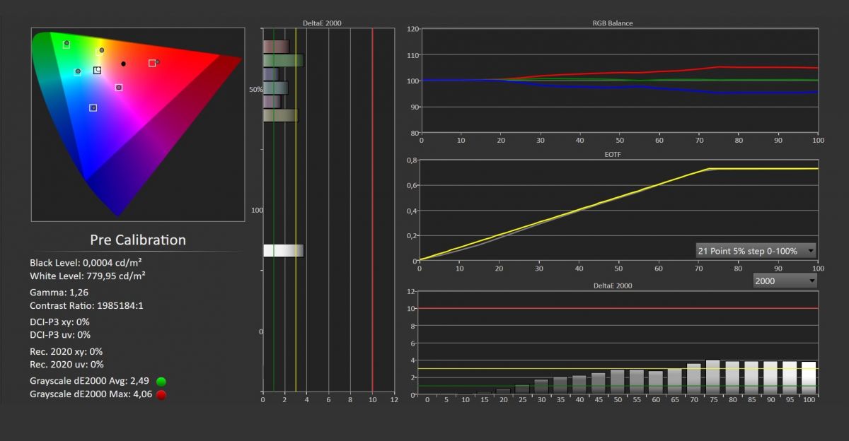Select the black-outlined white point square
This screenshot has width=849, height=441.
point(97,70)
